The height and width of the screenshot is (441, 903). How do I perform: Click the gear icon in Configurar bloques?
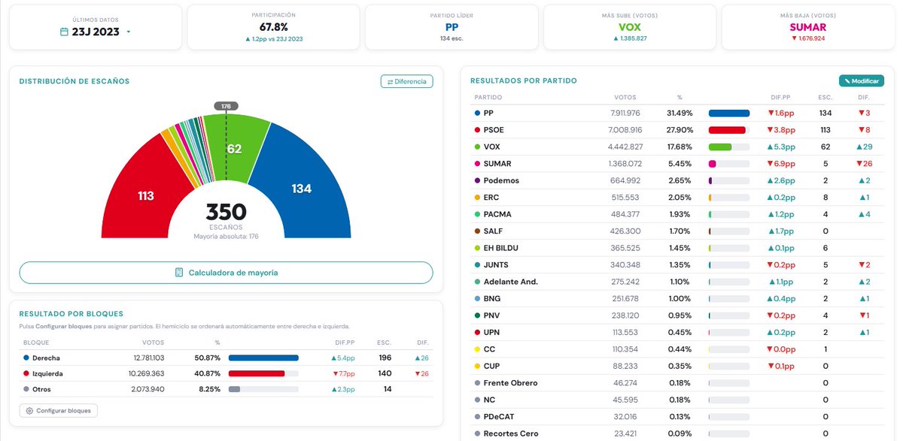click(29, 411)
